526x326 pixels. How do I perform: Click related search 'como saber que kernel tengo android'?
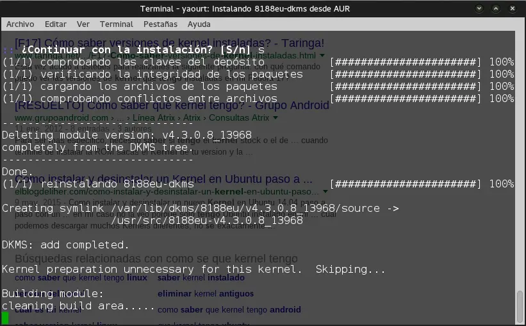(229, 309)
